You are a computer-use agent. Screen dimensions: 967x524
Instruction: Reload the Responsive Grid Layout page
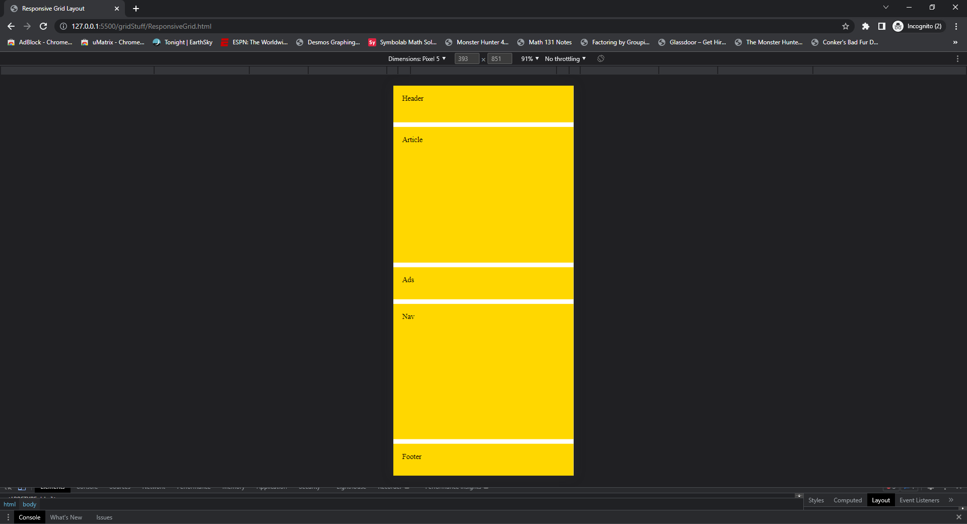coord(43,26)
